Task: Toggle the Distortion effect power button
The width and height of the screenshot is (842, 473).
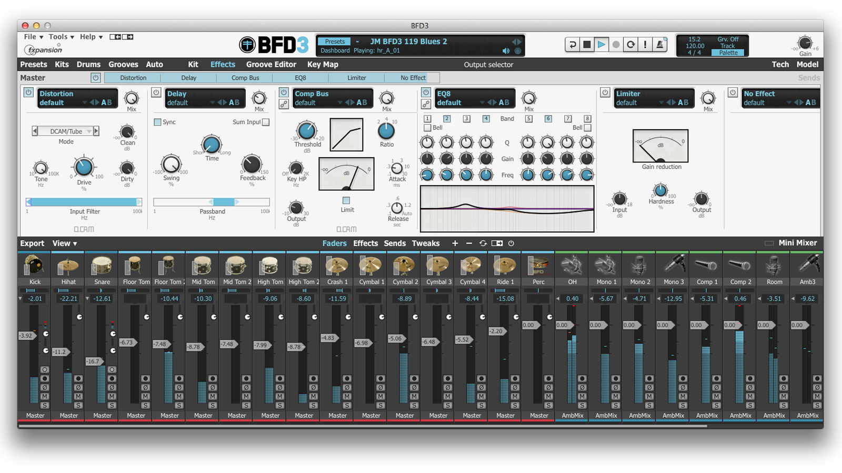Action: tap(28, 92)
